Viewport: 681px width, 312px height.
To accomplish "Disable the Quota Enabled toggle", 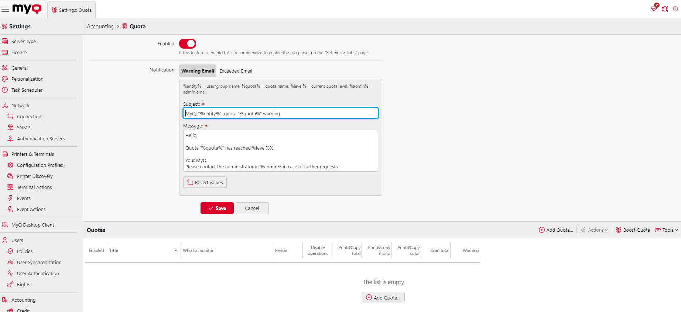I will [188, 43].
